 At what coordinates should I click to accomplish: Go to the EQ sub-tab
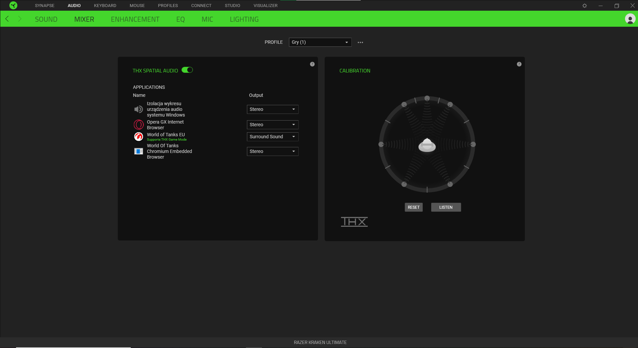181,19
